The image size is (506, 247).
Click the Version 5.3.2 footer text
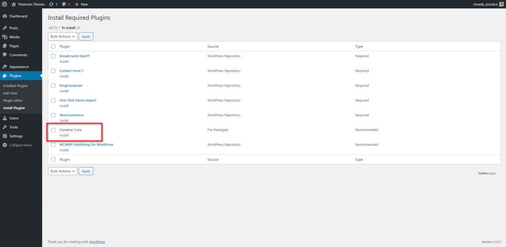point(491,242)
